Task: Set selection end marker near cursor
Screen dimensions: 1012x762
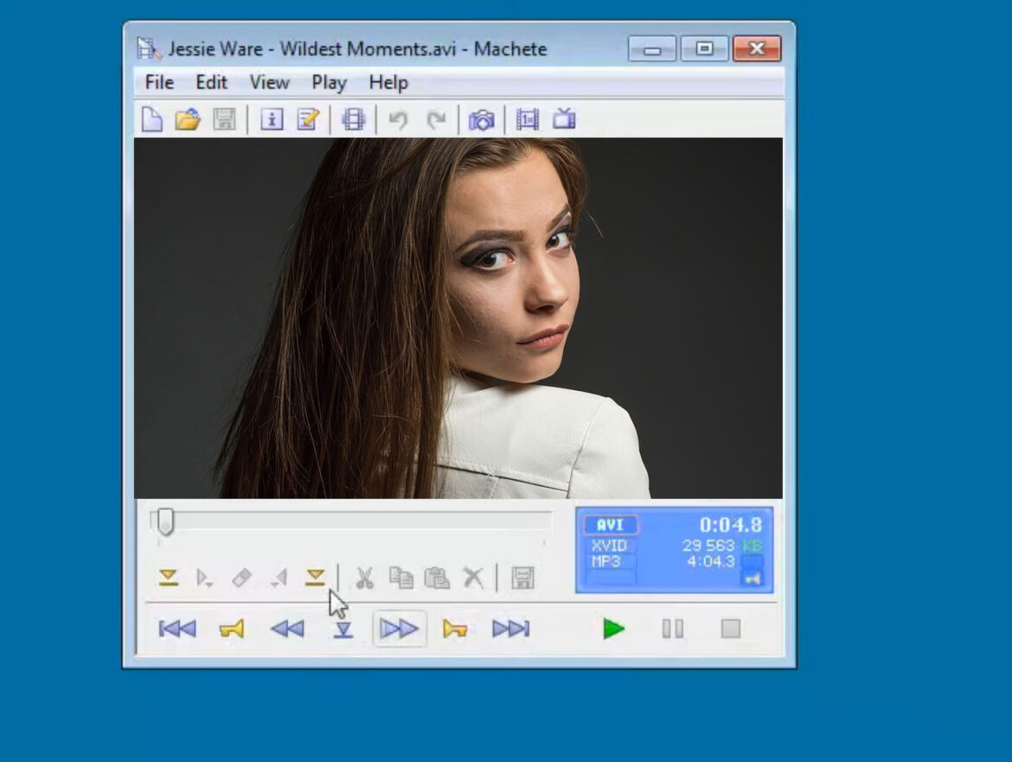Action: pos(315,578)
